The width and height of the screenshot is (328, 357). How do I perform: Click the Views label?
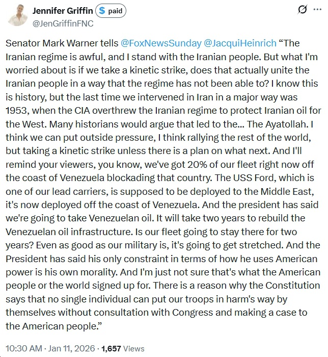[x=135, y=349]
